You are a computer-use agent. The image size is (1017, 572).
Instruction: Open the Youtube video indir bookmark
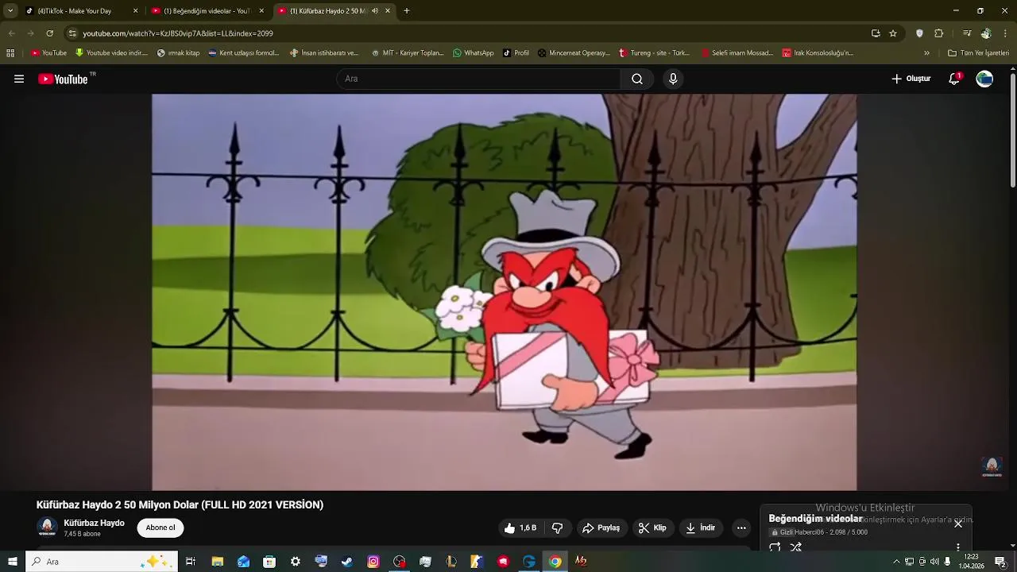[112, 53]
